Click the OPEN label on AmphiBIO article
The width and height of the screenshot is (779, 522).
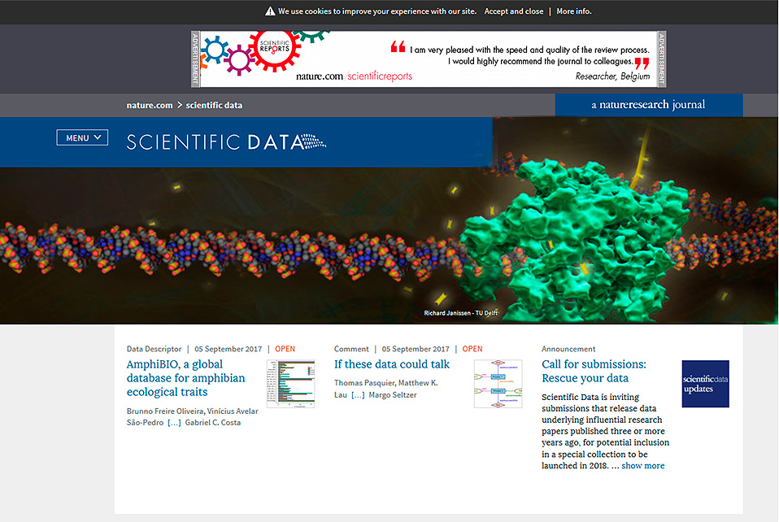tap(285, 349)
